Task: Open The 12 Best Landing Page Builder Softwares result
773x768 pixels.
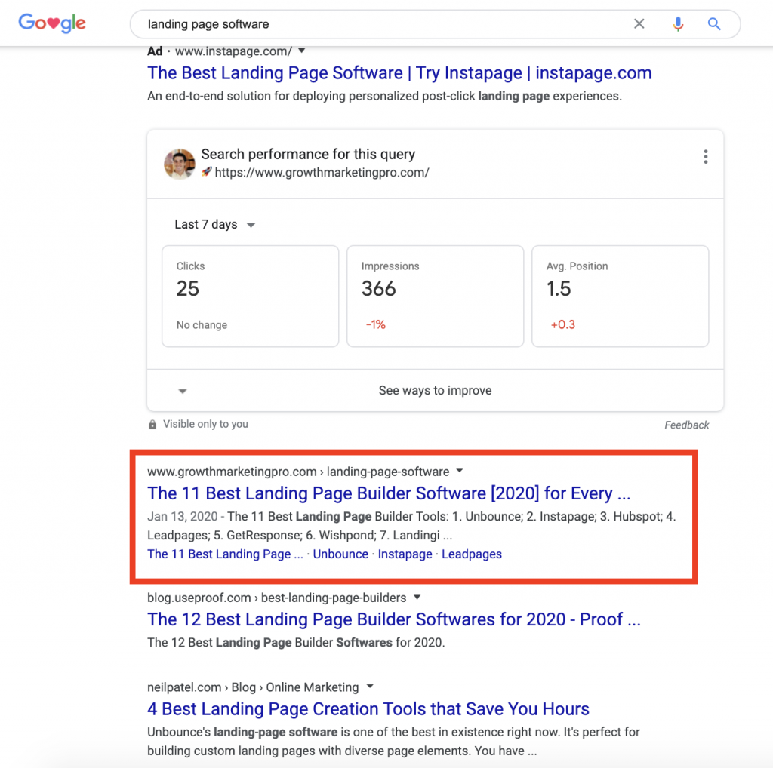Action: coord(393,619)
